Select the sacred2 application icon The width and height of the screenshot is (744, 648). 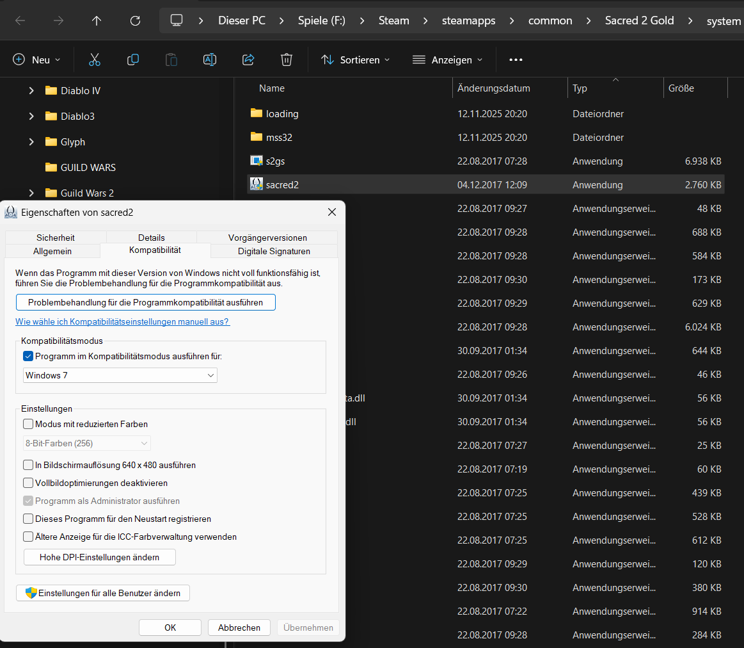257,184
